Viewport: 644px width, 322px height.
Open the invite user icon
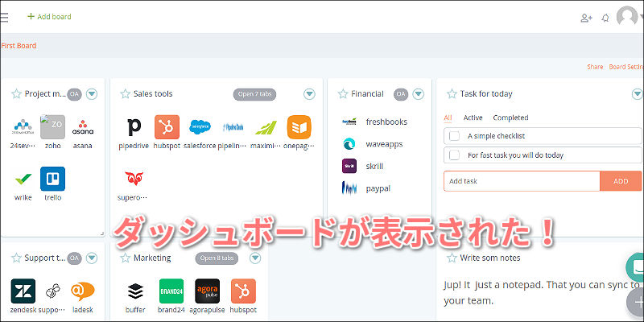(586, 18)
